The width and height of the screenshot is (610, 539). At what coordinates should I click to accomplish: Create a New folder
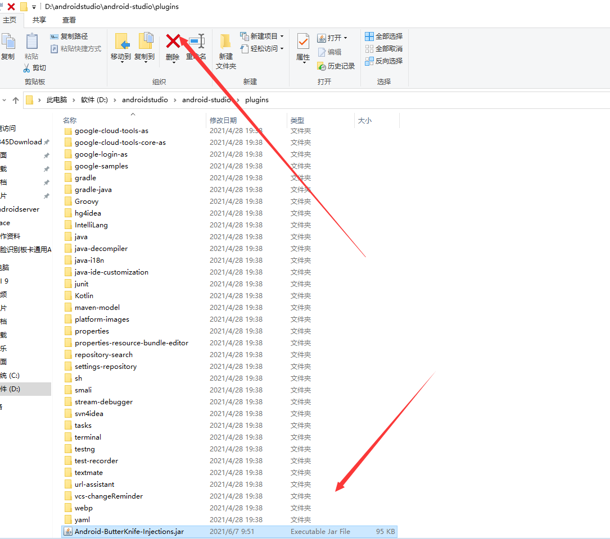226,51
